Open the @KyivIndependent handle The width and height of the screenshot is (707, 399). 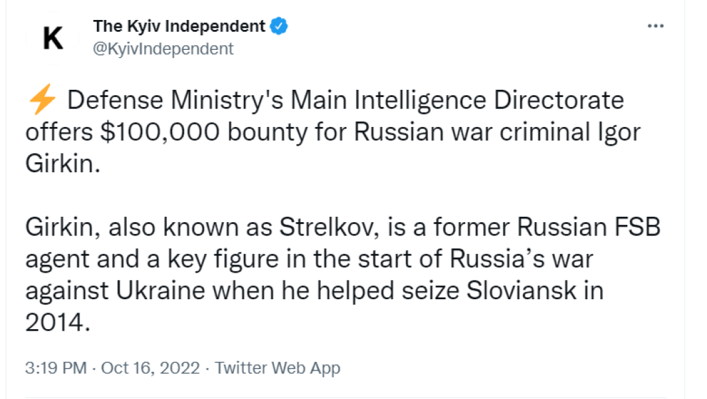tap(163, 49)
